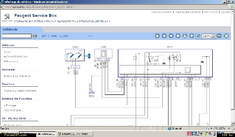This screenshot has width=235, height=137.
Task: Select Synoptique under Schéma De Fonction
Action: (x=13, y=110)
